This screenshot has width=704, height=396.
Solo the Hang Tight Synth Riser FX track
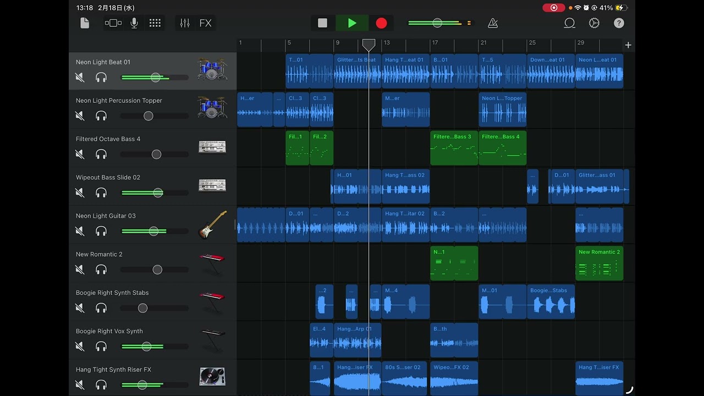pyautogui.click(x=101, y=385)
